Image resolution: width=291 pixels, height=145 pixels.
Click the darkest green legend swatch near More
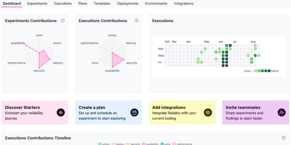pos(269,71)
